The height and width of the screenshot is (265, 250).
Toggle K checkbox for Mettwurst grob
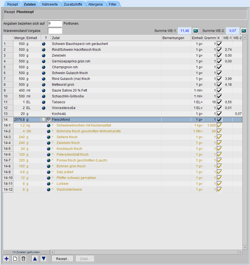click(x=219, y=85)
